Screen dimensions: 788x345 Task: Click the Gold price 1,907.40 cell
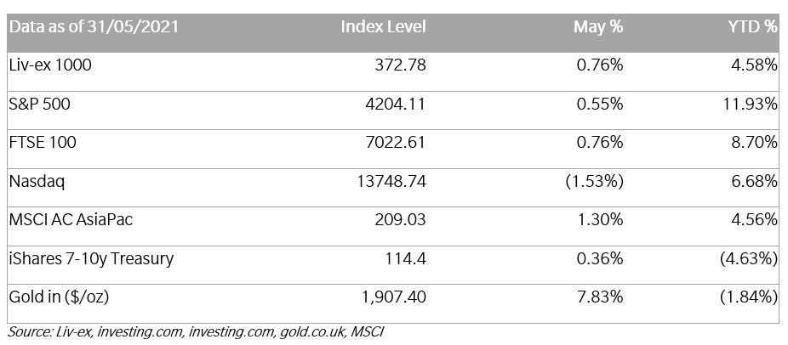pyautogui.click(x=395, y=297)
